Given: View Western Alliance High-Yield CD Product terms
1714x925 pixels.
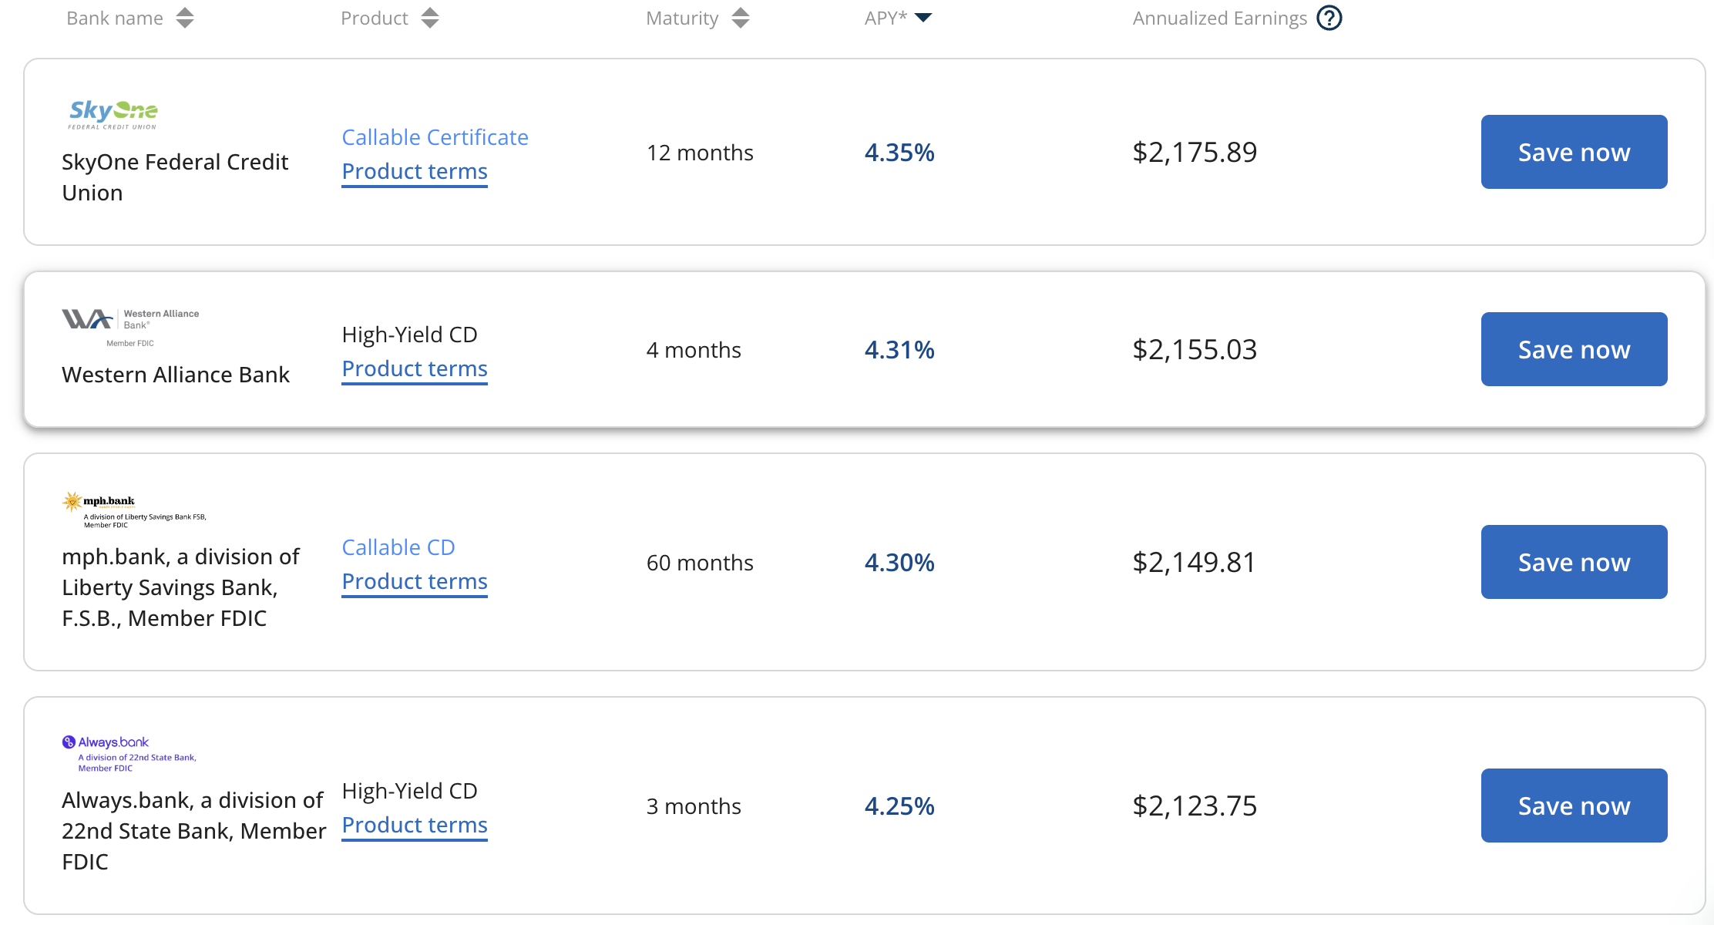Looking at the screenshot, I should point(415,368).
